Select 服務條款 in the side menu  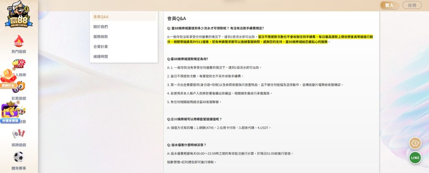tap(124, 37)
